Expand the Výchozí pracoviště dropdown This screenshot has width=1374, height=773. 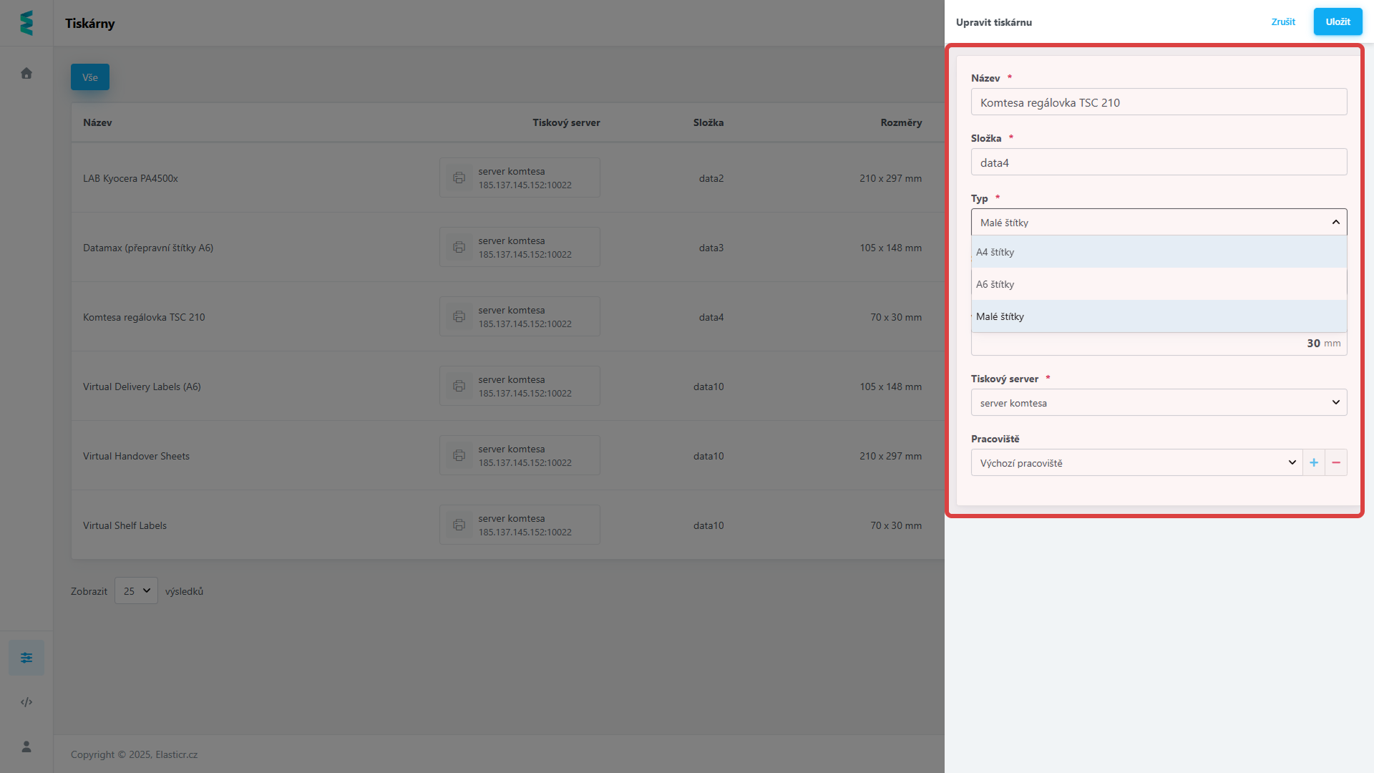(x=1136, y=463)
